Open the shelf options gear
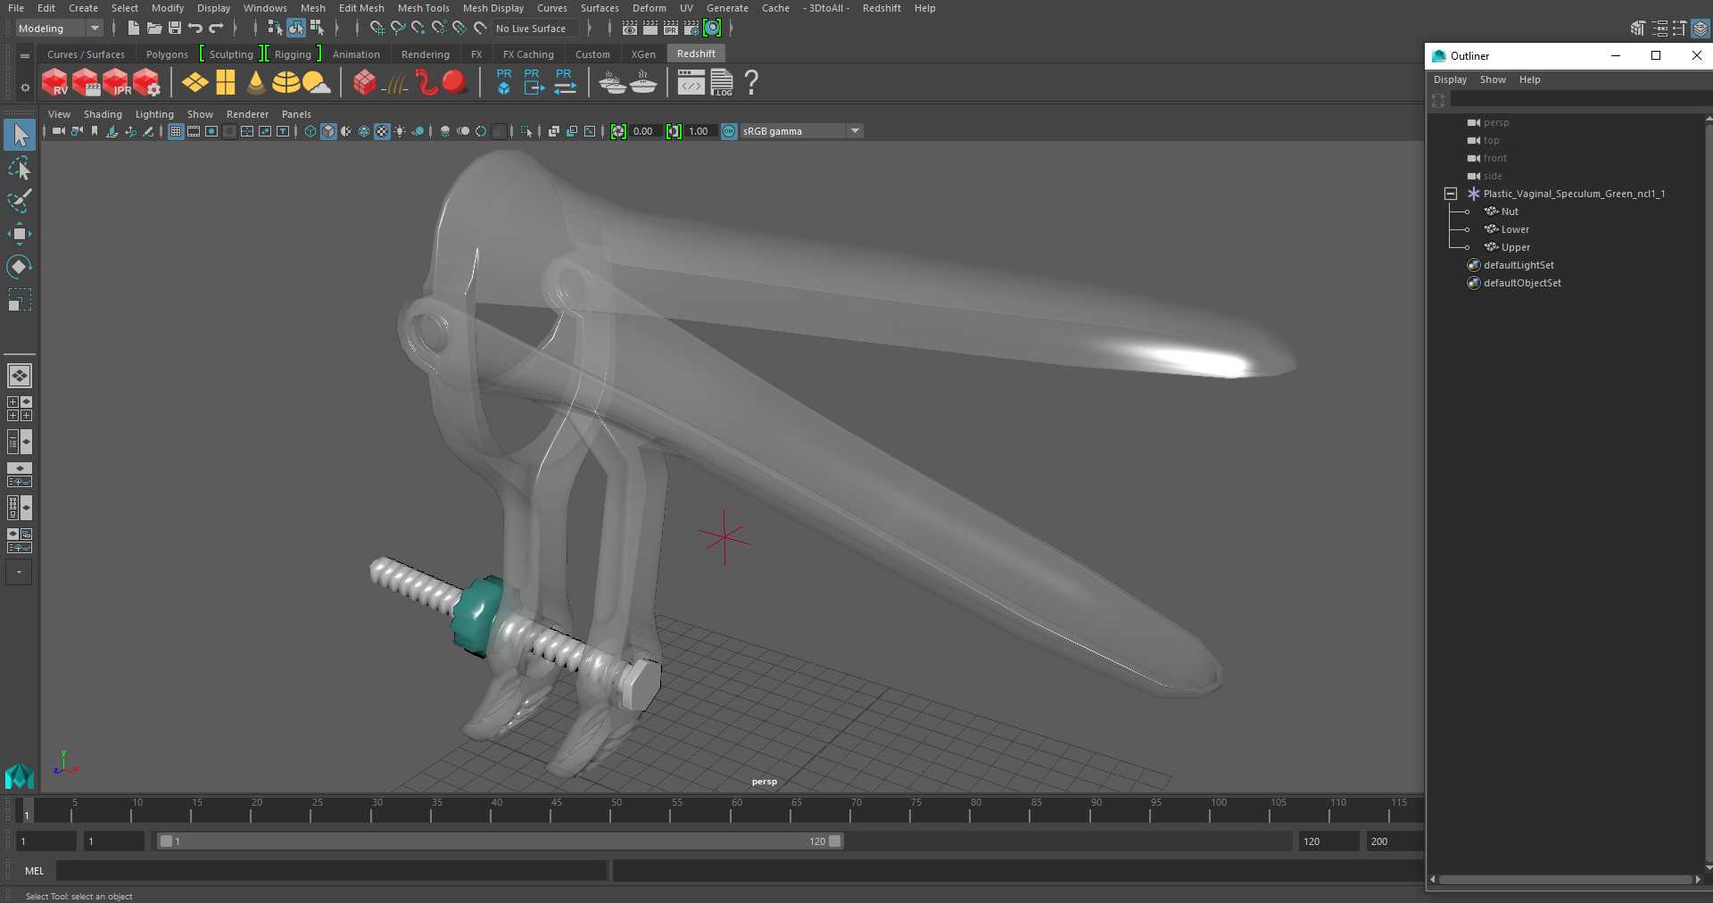Screen dimensions: 1713x903 pyautogui.click(x=25, y=87)
